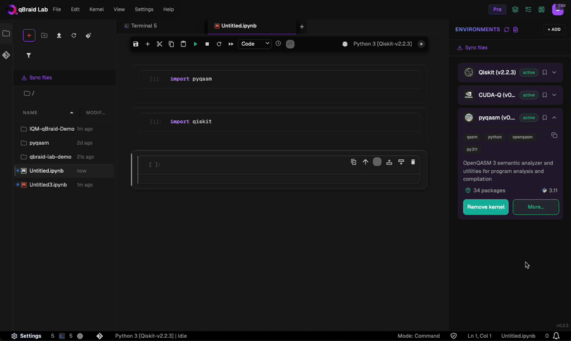Restart the kernel from the toolbar
This screenshot has width=571, height=341.
(219, 44)
